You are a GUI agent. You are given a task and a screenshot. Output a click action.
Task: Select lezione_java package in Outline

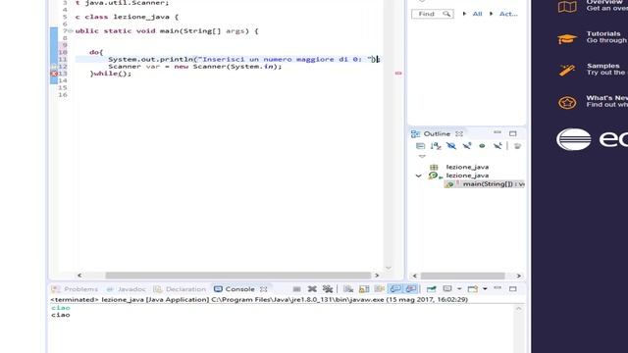coord(467,167)
